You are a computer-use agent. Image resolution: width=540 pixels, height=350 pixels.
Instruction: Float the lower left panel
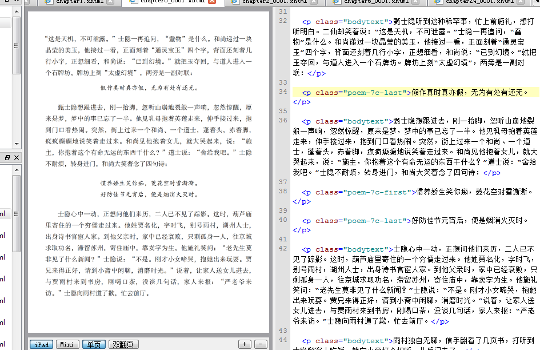[x=7, y=157]
